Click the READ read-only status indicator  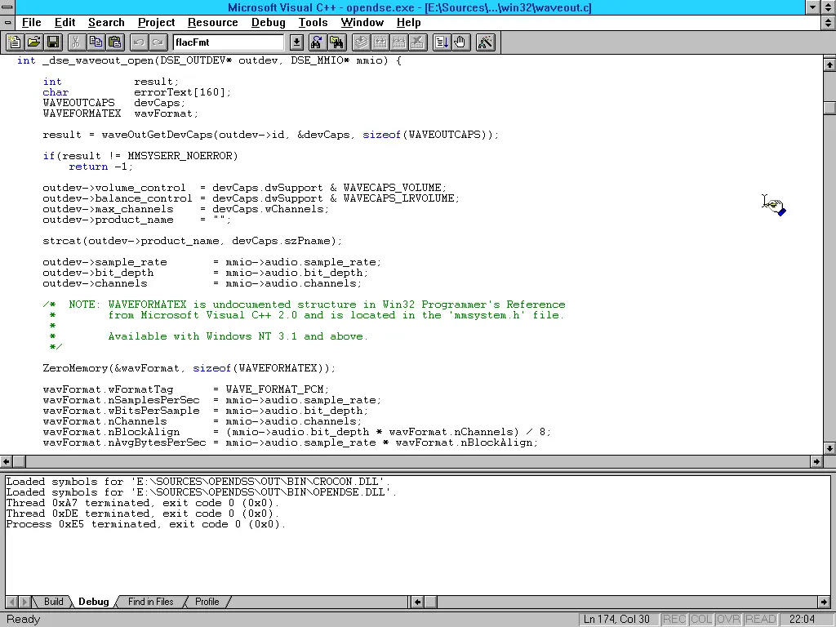tap(760, 619)
